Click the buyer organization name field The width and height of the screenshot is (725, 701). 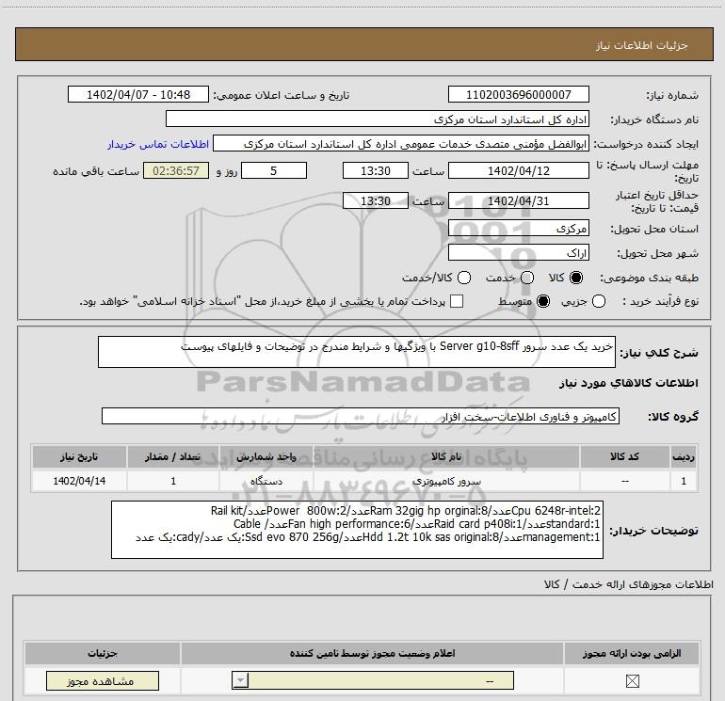pyautogui.click(x=378, y=119)
